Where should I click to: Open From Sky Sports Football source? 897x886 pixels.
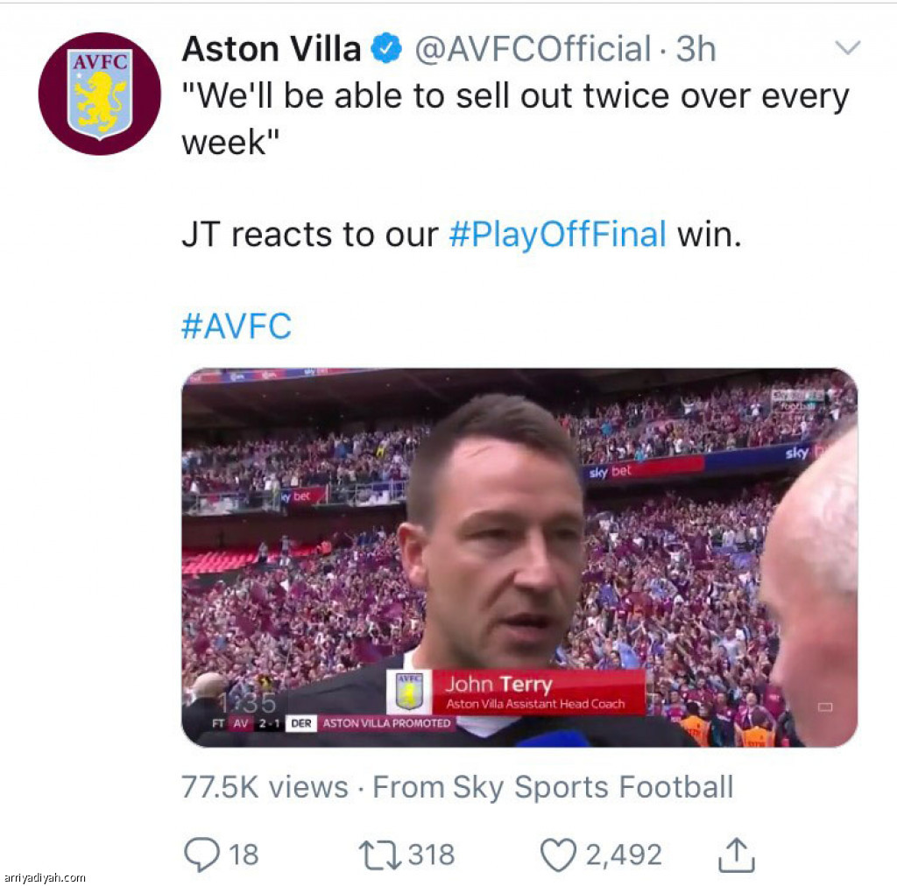553,787
